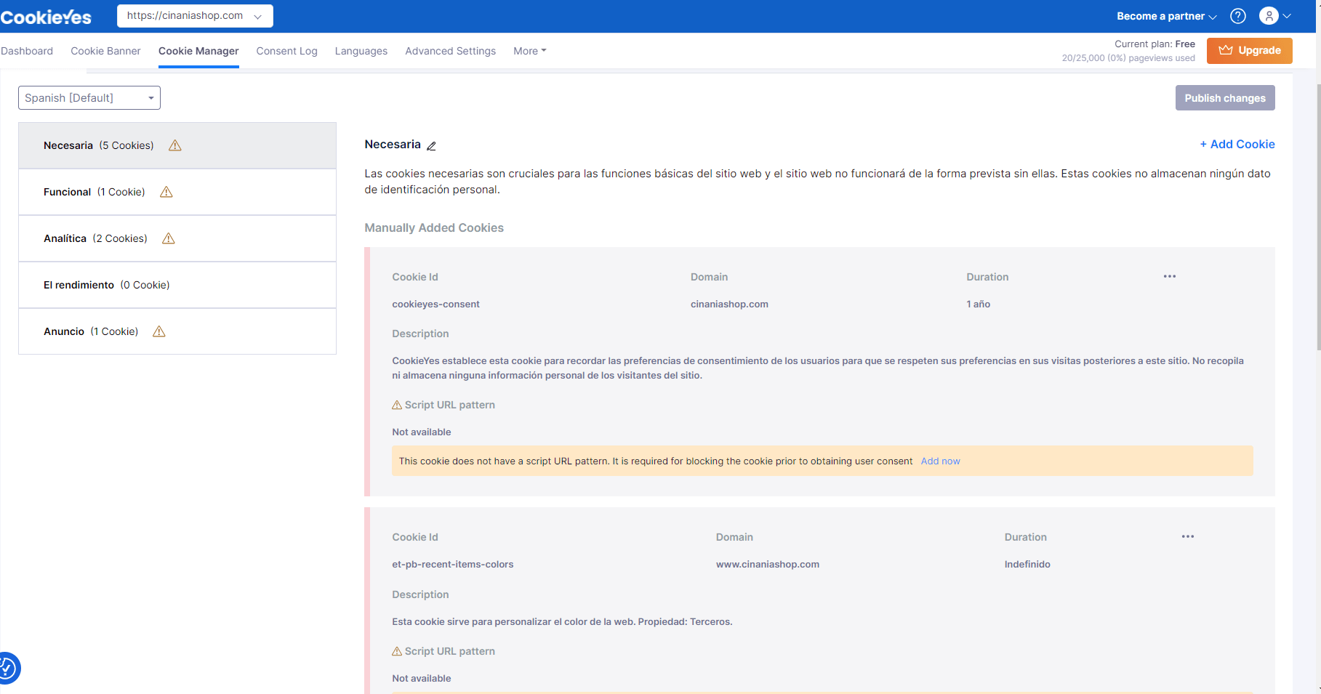Click warning icon beside Funcional category
Image resolution: width=1321 pixels, height=694 pixels.
tap(166, 192)
